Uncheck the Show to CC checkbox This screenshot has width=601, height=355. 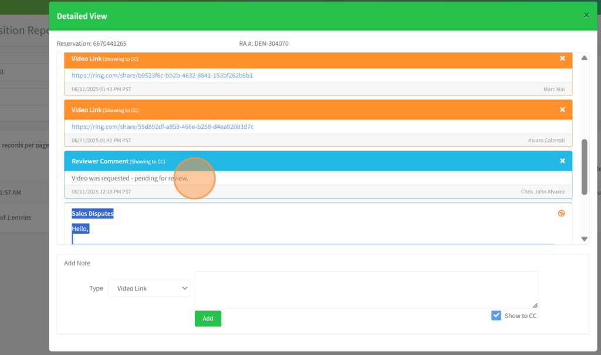497,316
